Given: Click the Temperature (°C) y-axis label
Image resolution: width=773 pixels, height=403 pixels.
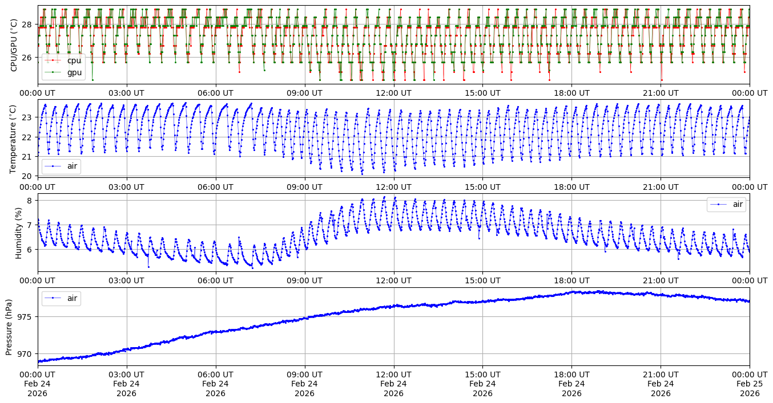Looking at the screenshot, I should point(14,139).
